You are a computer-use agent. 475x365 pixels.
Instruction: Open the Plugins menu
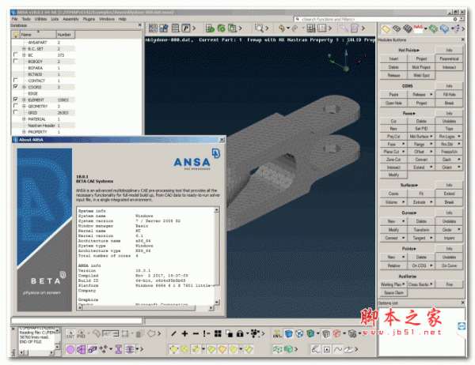pyautogui.click(x=89, y=19)
